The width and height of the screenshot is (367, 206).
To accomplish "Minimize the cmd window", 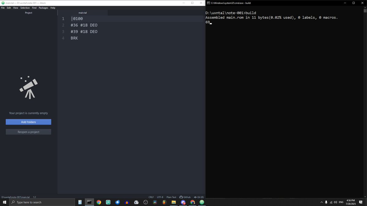I will pos(345,3).
